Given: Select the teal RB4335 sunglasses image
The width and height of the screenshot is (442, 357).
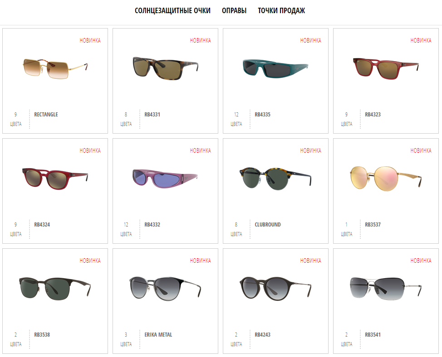Looking at the screenshot, I should pyautogui.click(x=275, y=68).
